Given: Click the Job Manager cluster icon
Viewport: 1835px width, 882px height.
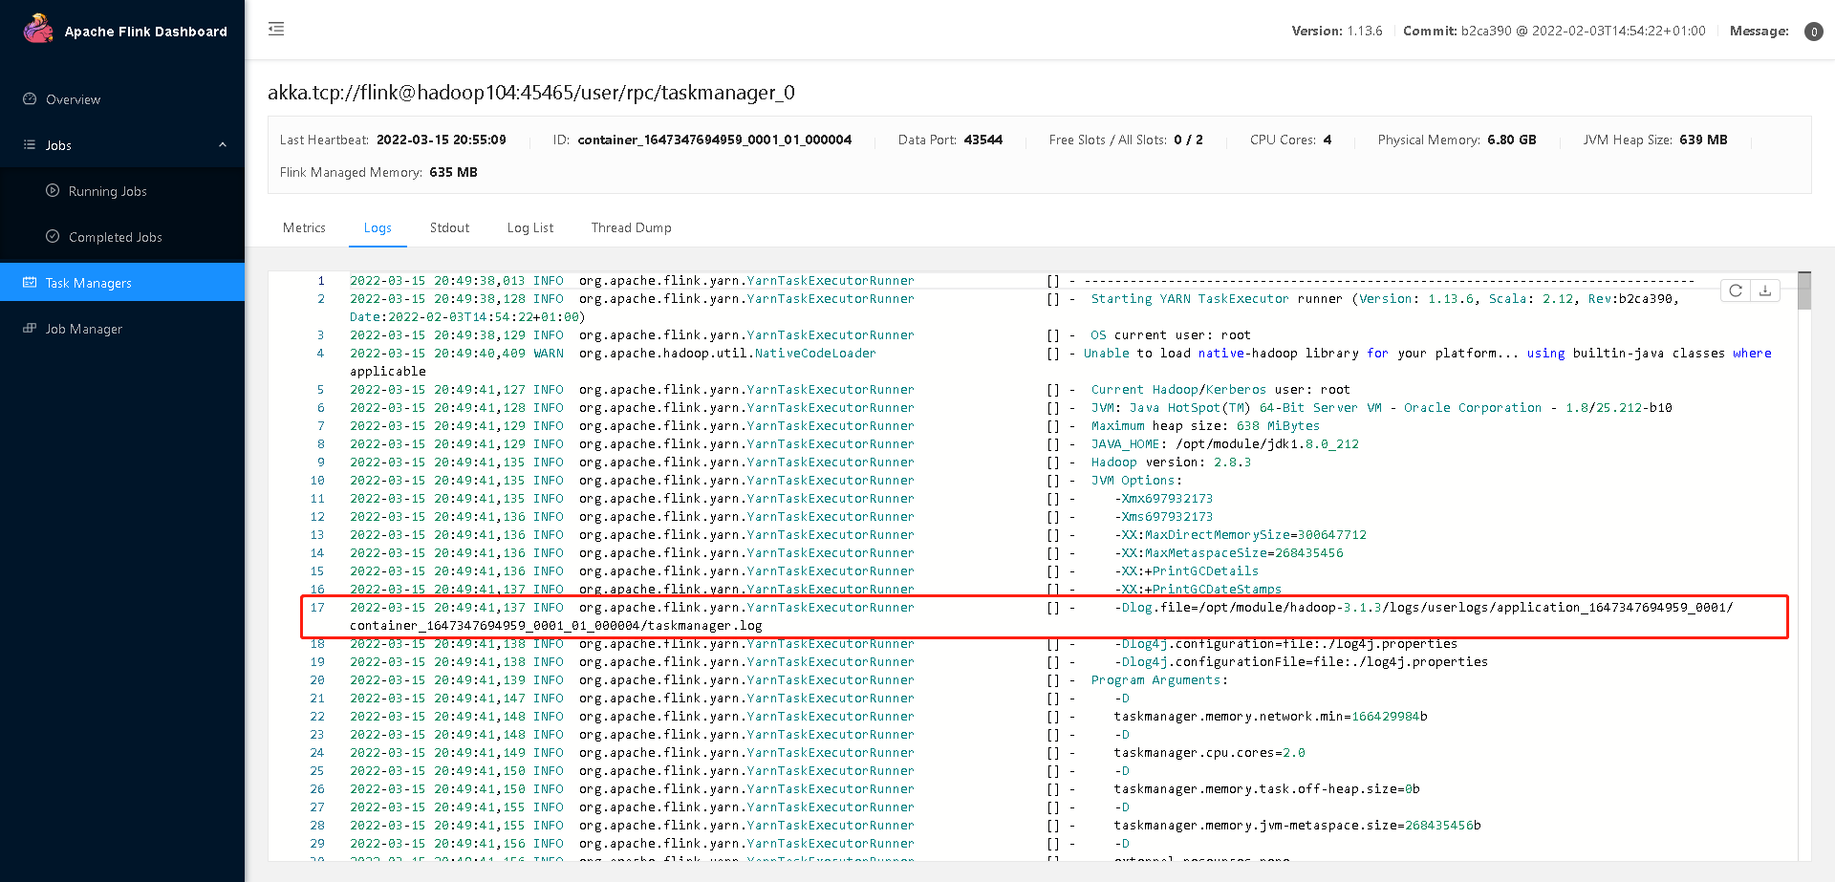Looking at the screenshot, I should point(30,328).
